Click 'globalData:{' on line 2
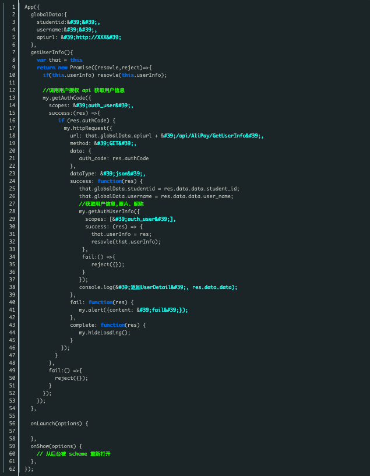Viewport: 370px width, 476px height. pyautogui.click(x=48, y=15)
